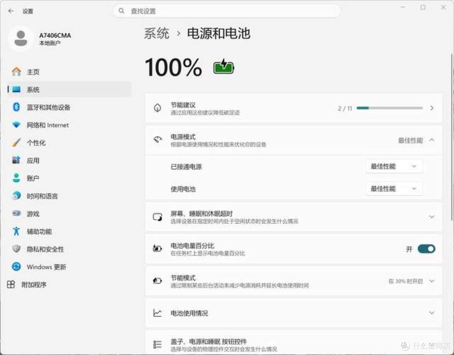Click the battery icon beside 电池电量百分比

pos(158,249)
